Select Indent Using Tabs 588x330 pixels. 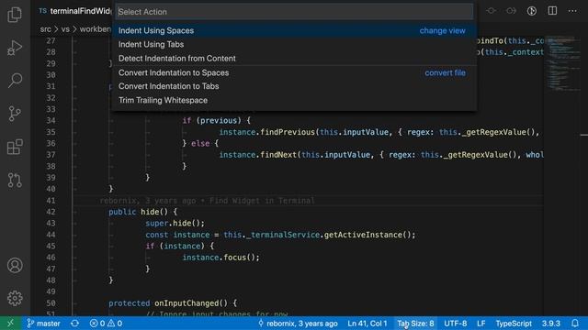point(294,45)
